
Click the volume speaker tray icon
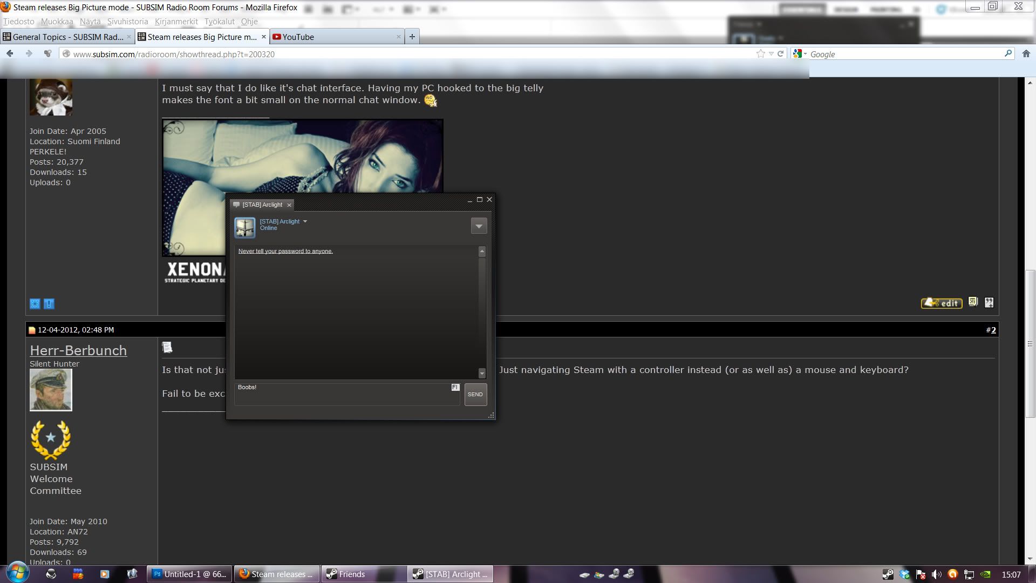pos(937,574)
